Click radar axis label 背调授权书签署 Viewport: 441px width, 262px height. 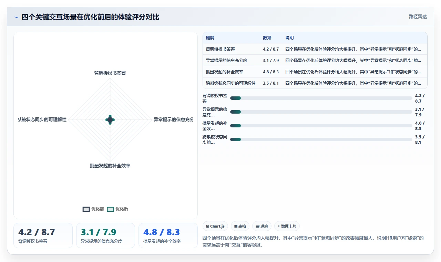(x=110, y=73)
